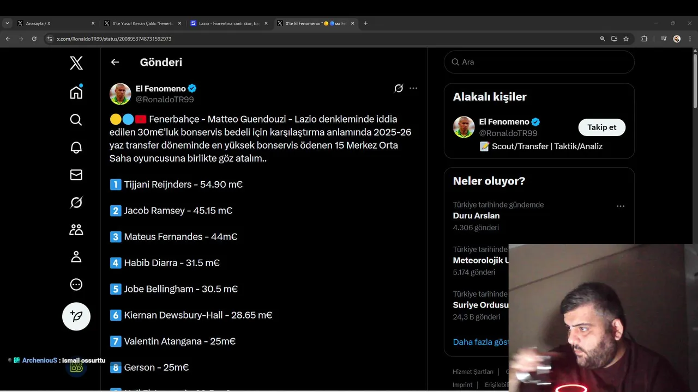The image size is (698, 392).
Task: Open El Fenomeno name in post header
Action: [x=161, y=88]
